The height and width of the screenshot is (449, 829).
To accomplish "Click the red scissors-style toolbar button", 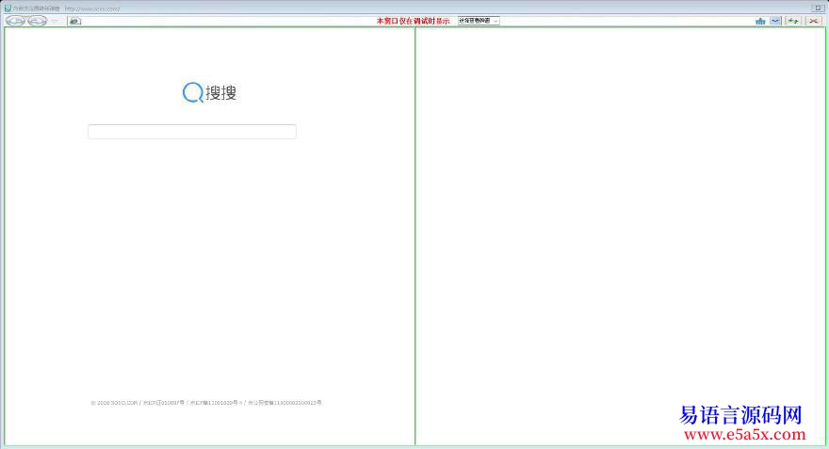I will [814, 21].
